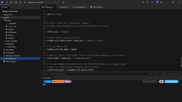Click the editor vertical scrollbar thumb
182x102 pixels.
pyautogui.click(x=181, y=62)
